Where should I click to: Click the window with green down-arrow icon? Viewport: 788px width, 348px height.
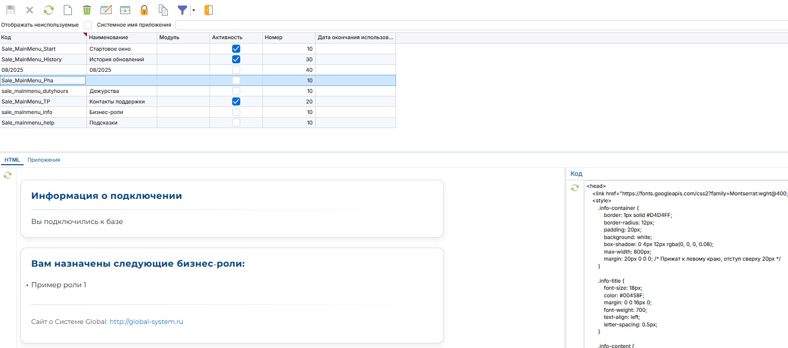tap(125, 10)
